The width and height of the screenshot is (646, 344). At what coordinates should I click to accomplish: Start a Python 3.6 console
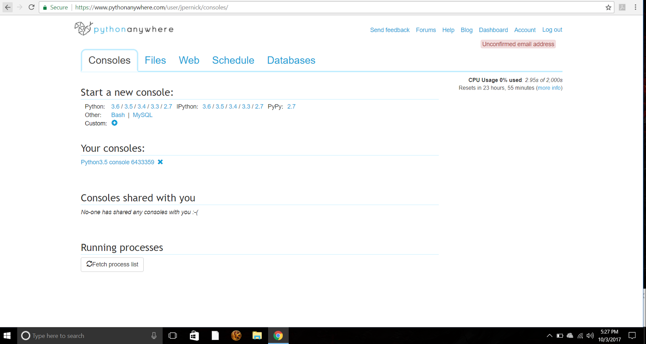click(x=115, y=107)
